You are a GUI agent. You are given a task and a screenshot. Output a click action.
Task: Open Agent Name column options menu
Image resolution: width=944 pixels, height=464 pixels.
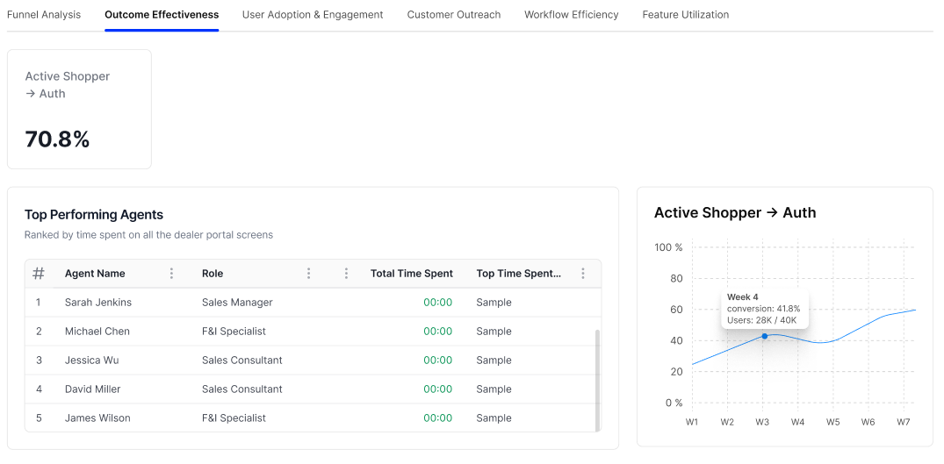(171, 274)
